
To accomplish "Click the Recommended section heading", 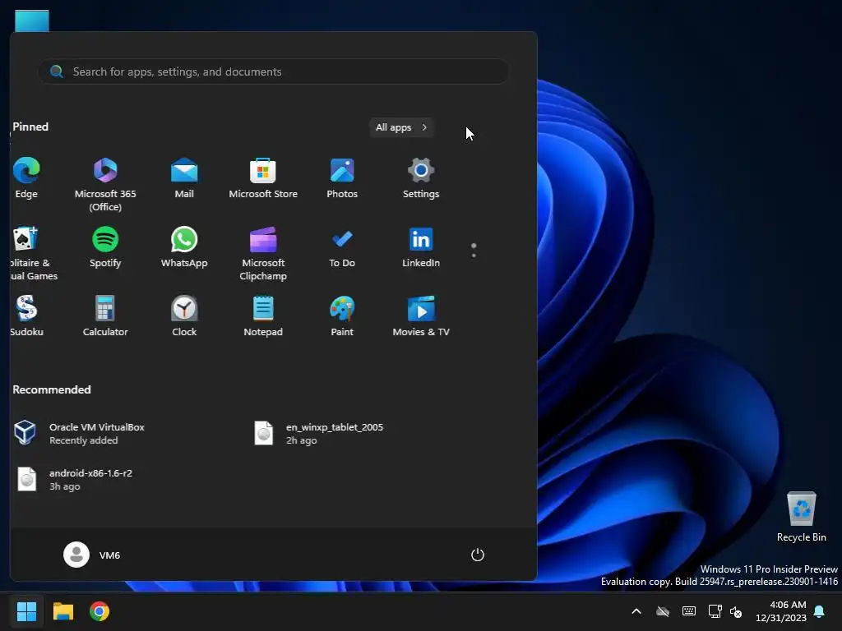I will pyautogui.click(x=52, y=389).
